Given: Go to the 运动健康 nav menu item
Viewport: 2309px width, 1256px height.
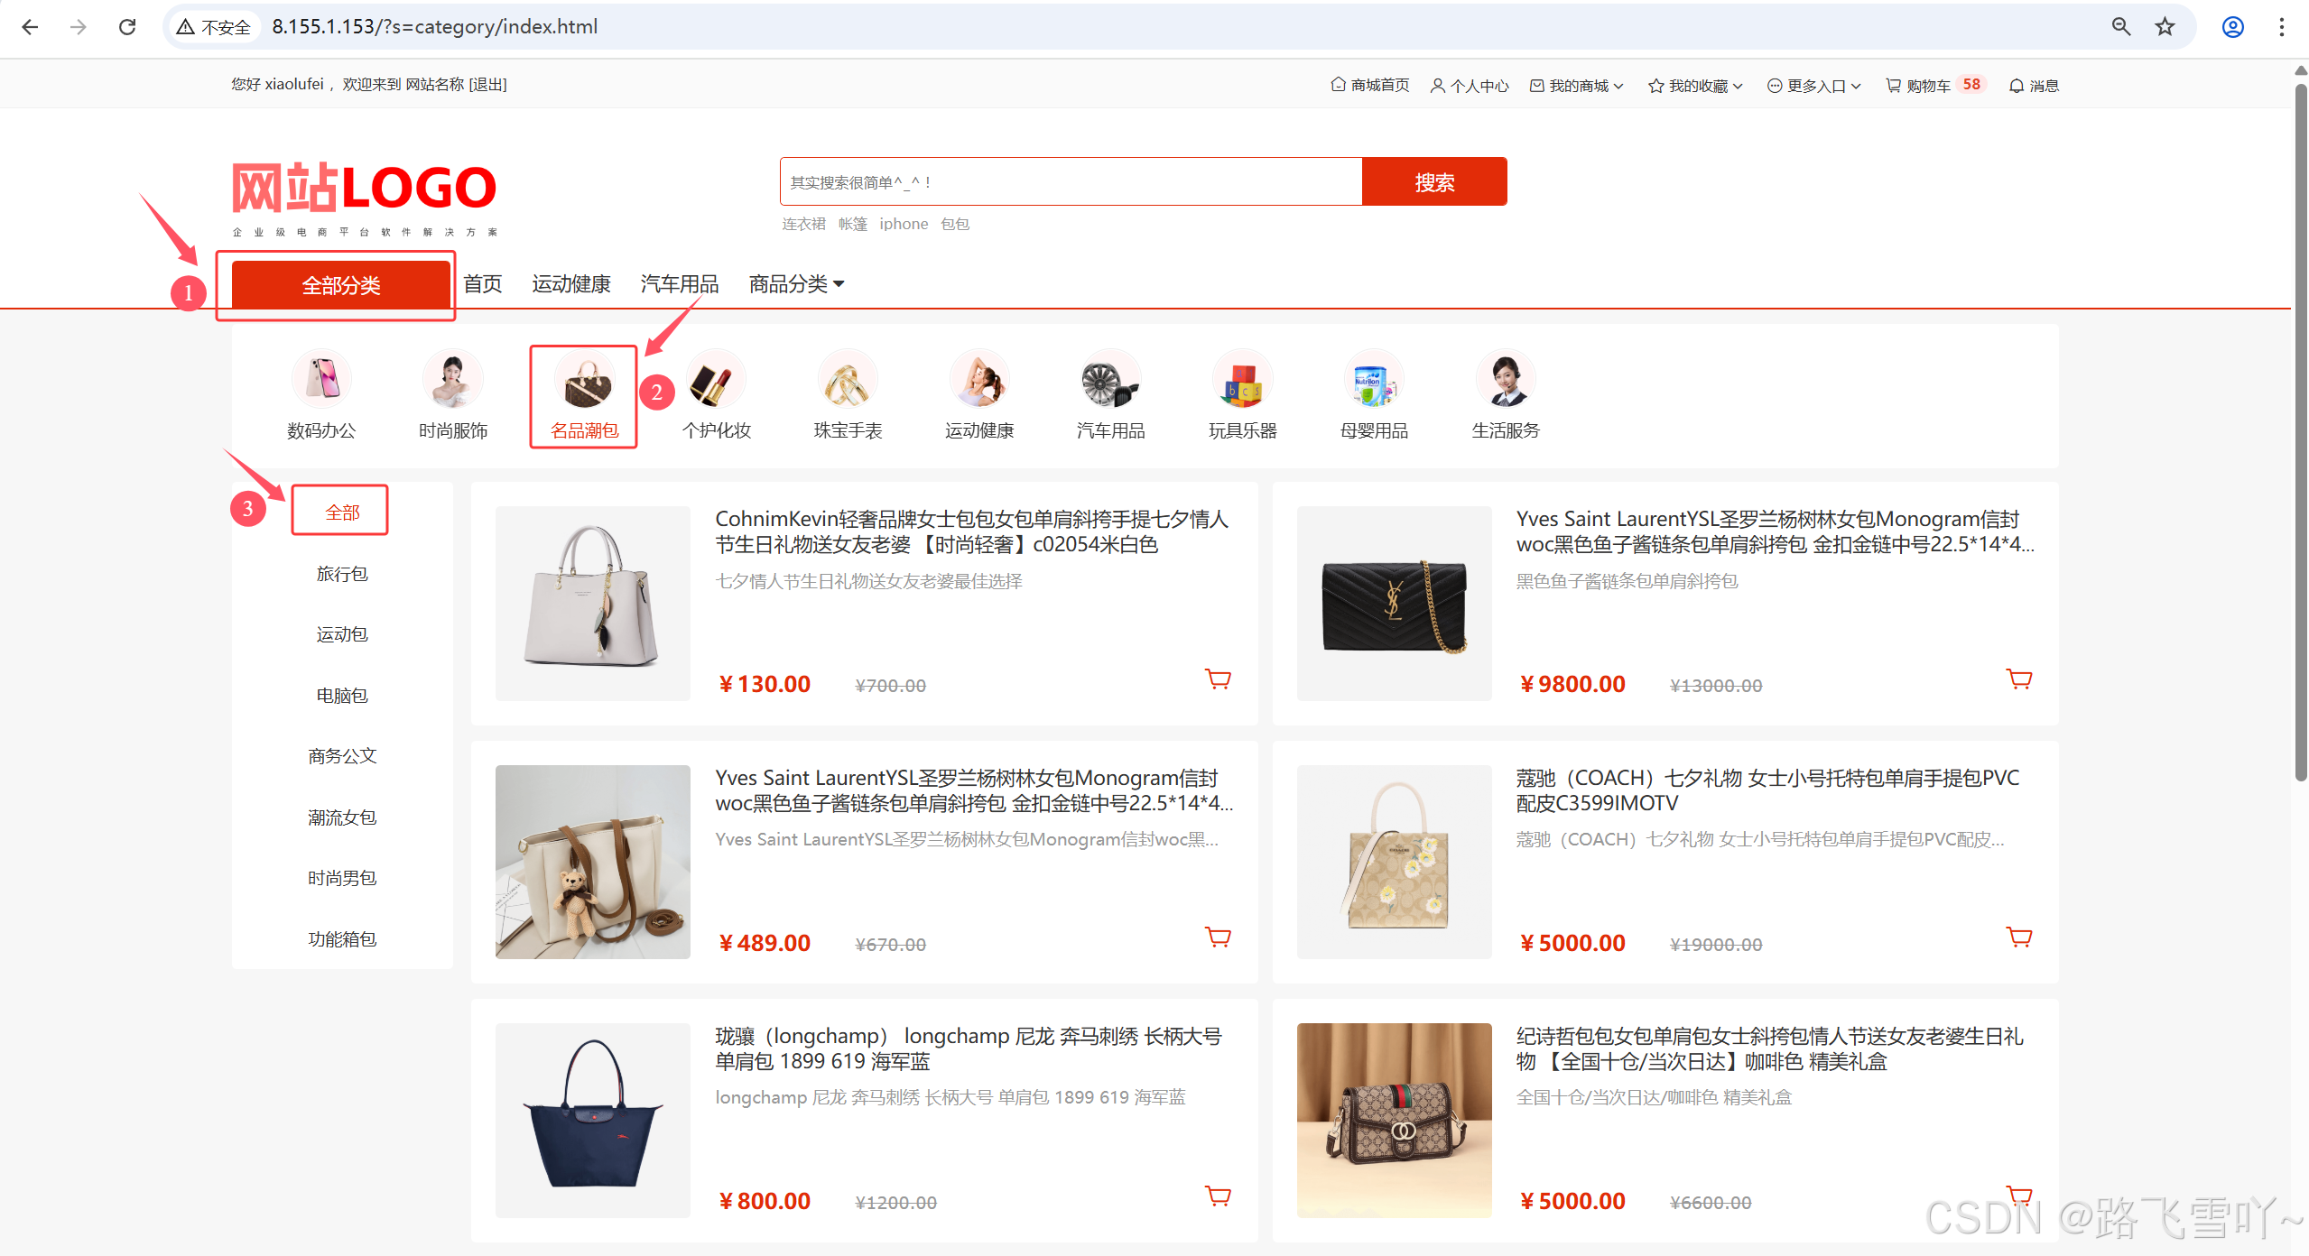Looking at the screenshot, I should 571,284.
